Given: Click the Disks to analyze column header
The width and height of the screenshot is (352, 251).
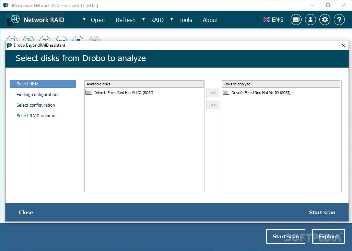Looking at the screenshot, I should click(x=281, y=84).
